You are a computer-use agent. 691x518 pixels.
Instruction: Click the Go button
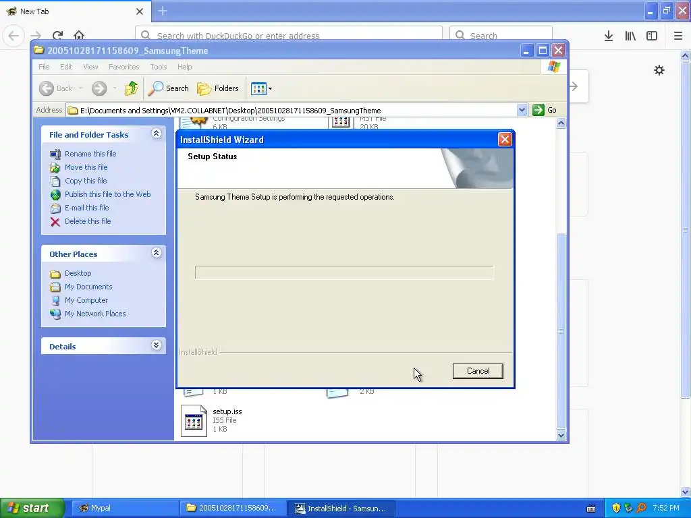(545, 110)
